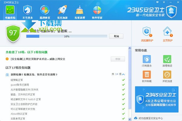
Task: Click the 共 14 项 count text
Action: point(116,74)
